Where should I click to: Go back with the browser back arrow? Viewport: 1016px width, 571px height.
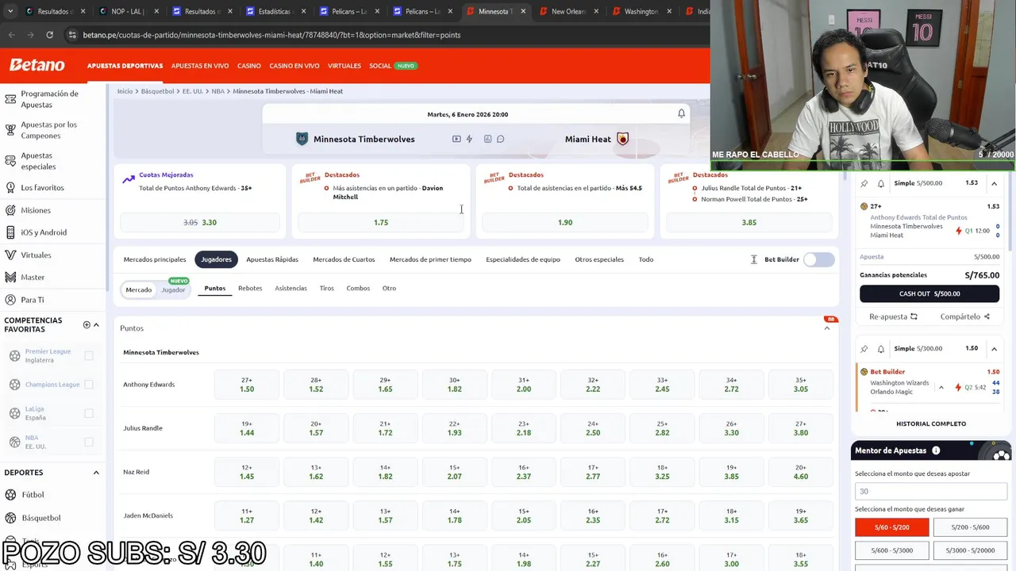(x=12, y=35)
